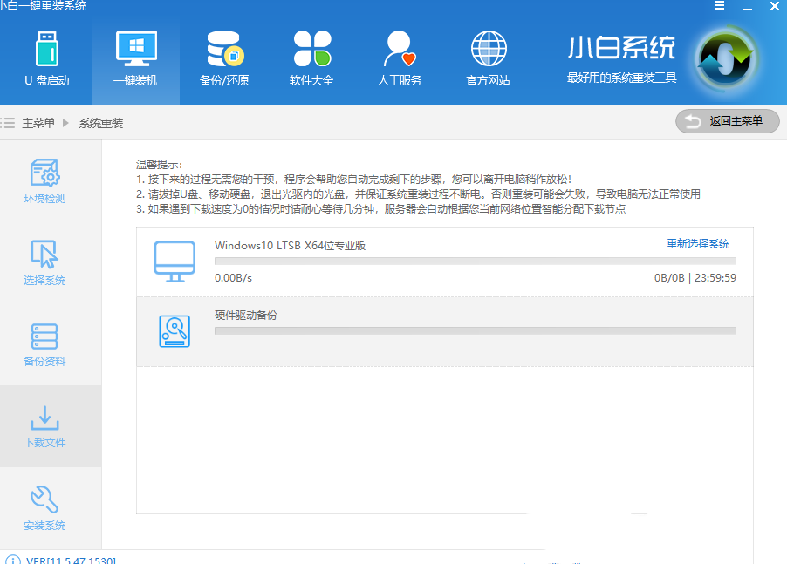Click the 重新选择系统 link
This screenshot has height=564, width=787.
698,244
